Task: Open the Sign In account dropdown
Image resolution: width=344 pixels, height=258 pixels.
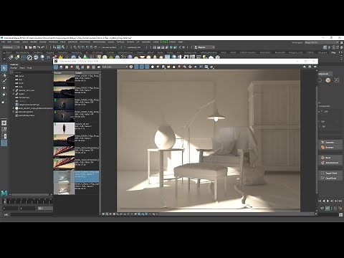Action: tap(204, 47)
